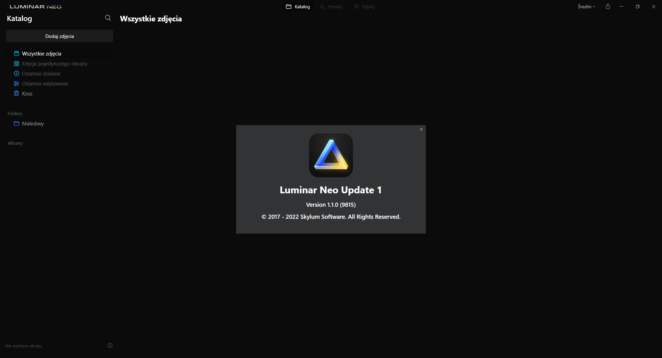
Task: Close the About Luminar Neo dialog
Action: click(x=421, y=129)
